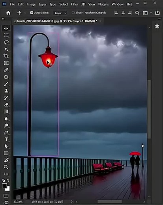
Task: Reset default foreground and background colors
Action: point(3,180)
